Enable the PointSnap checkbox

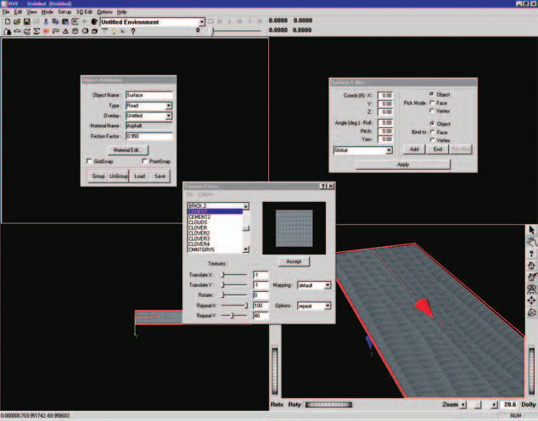pos(144,161)
